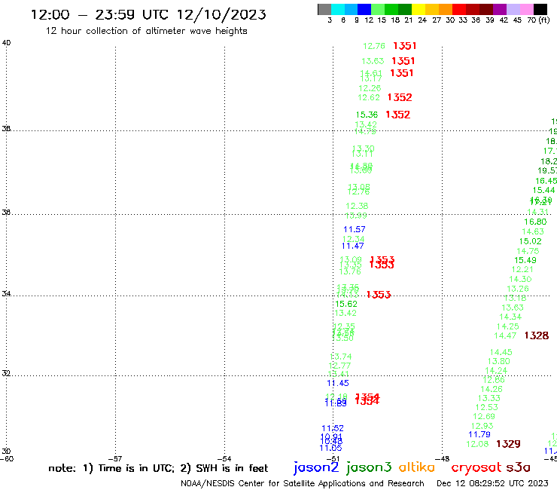Click the red 'cryosat' satellite label
The height and width of the screenshot is (490, 557).
tap(476, 467)
